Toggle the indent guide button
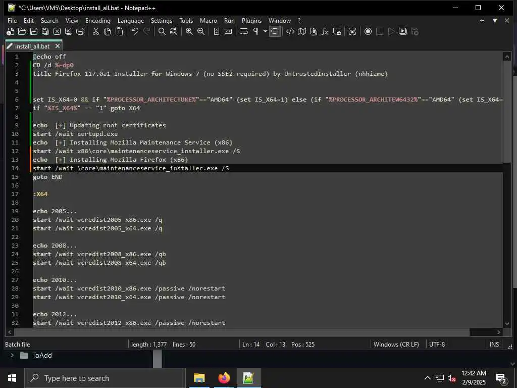517x388 pixels. pos(275,32)
